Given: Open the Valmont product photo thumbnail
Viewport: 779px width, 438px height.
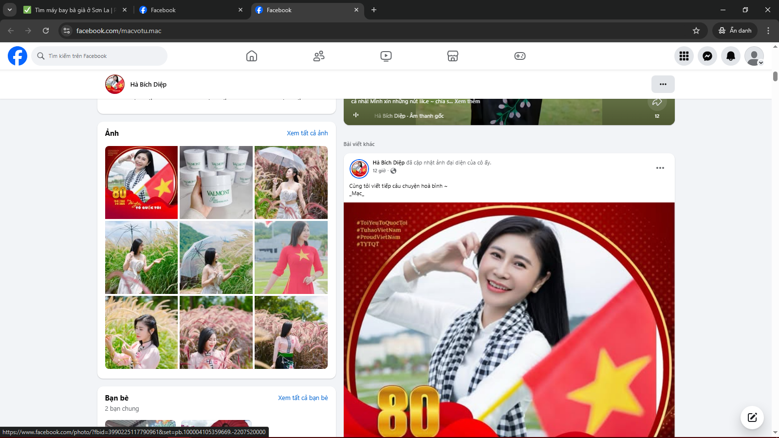Looking at the screenshot, I should pos(216,182).
